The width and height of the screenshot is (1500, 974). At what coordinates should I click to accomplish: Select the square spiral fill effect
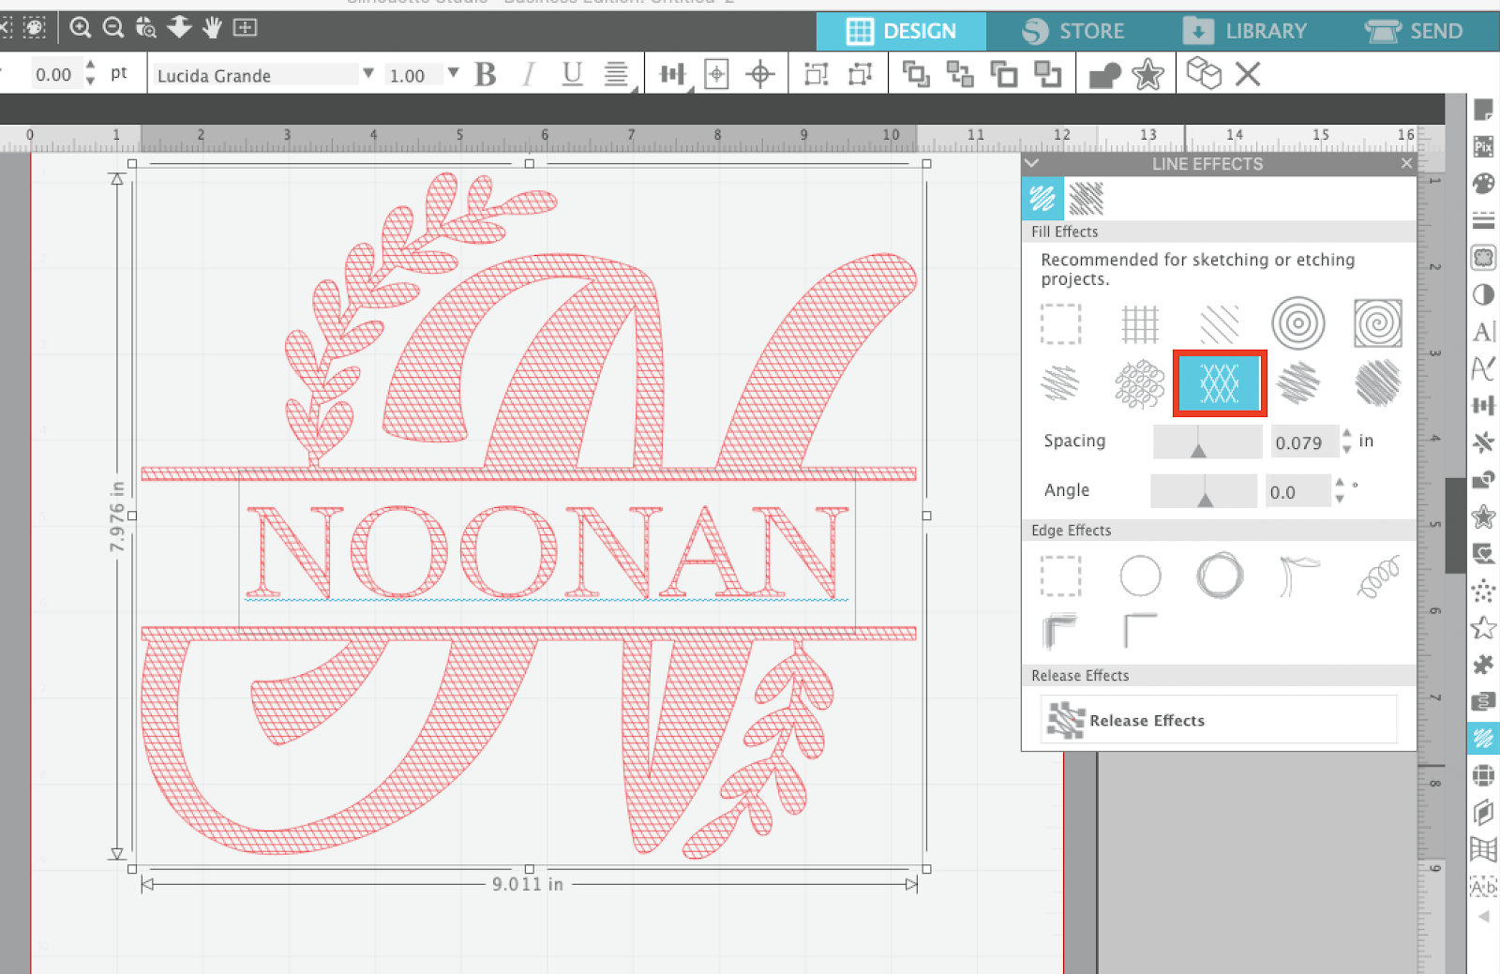(x=1378, y=323)
